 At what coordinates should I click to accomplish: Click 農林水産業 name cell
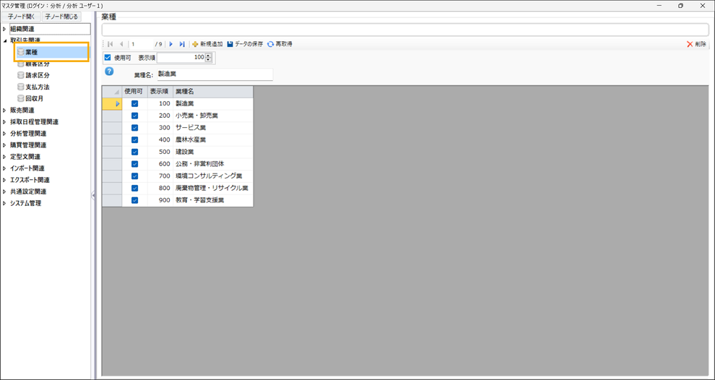click(213, 139)
